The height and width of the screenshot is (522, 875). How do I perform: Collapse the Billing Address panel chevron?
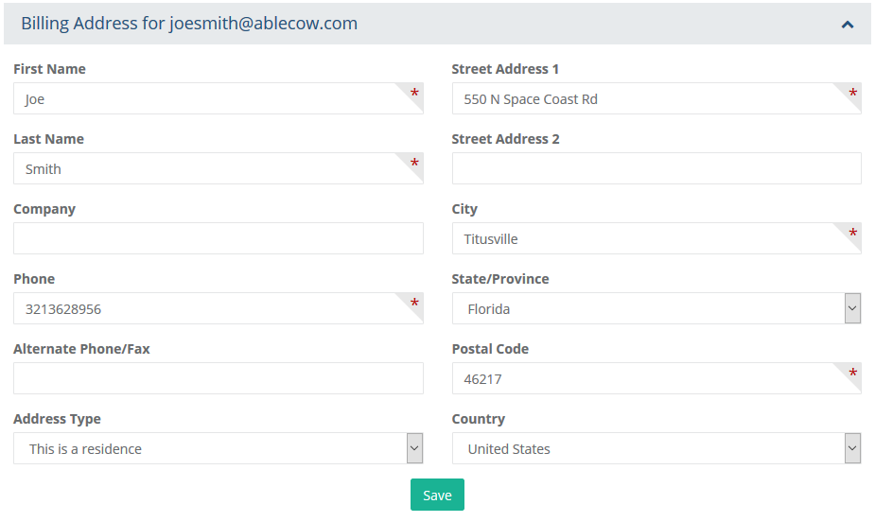pos(848,25)
